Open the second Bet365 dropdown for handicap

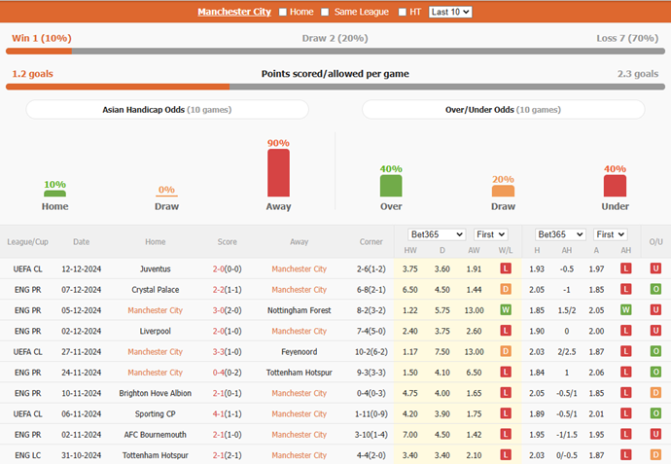coord(560,234)
